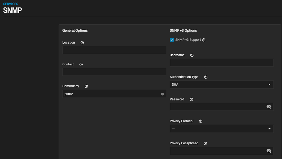Navigate back via the SERVICES breadcrumb
Viewport: 282px width, 159px height.
click(11, 4)
